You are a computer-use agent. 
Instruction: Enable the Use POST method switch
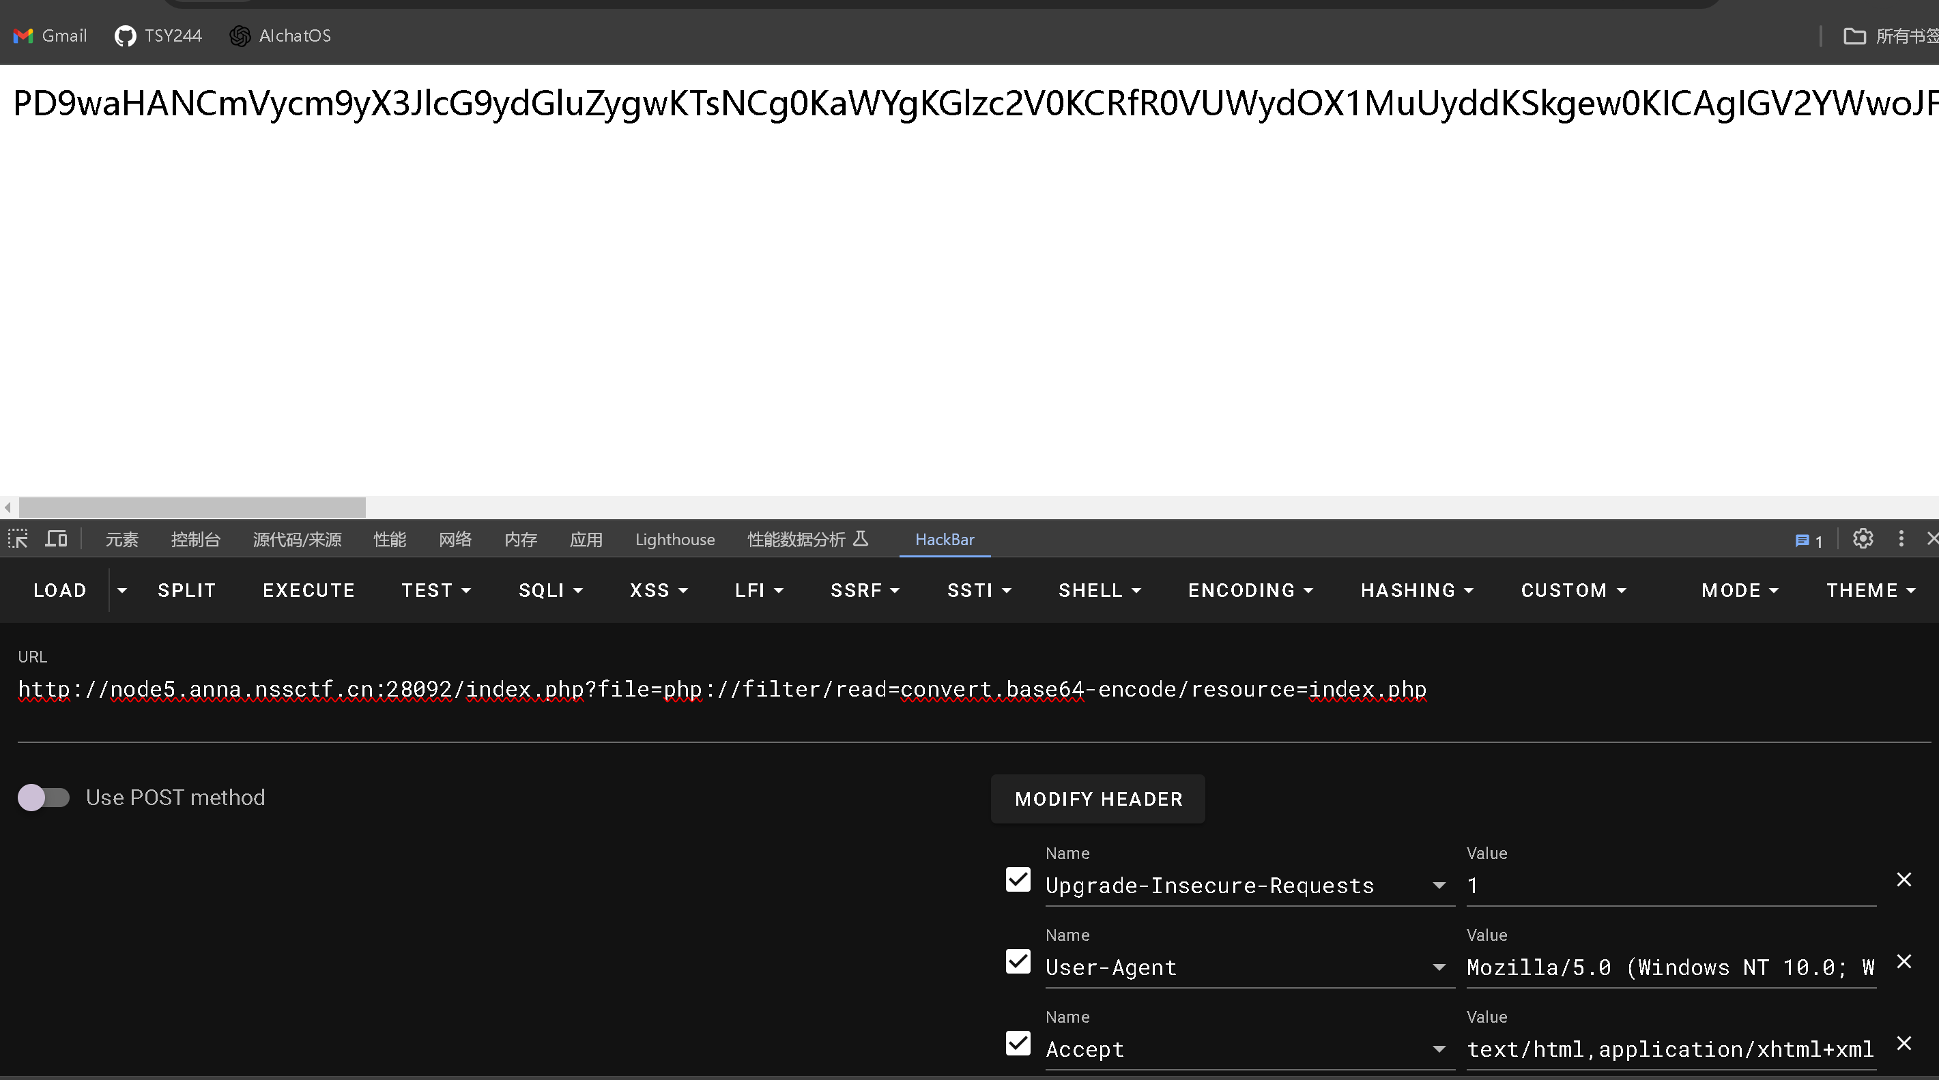click(x=44, y=797)
